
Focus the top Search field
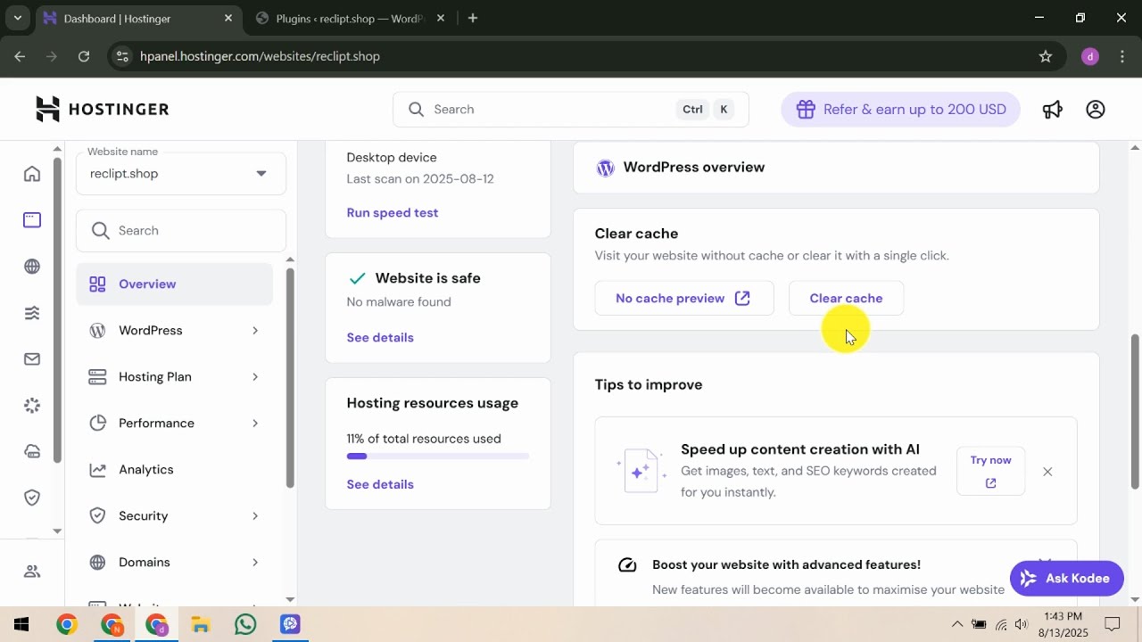click(x=571, y=110)
